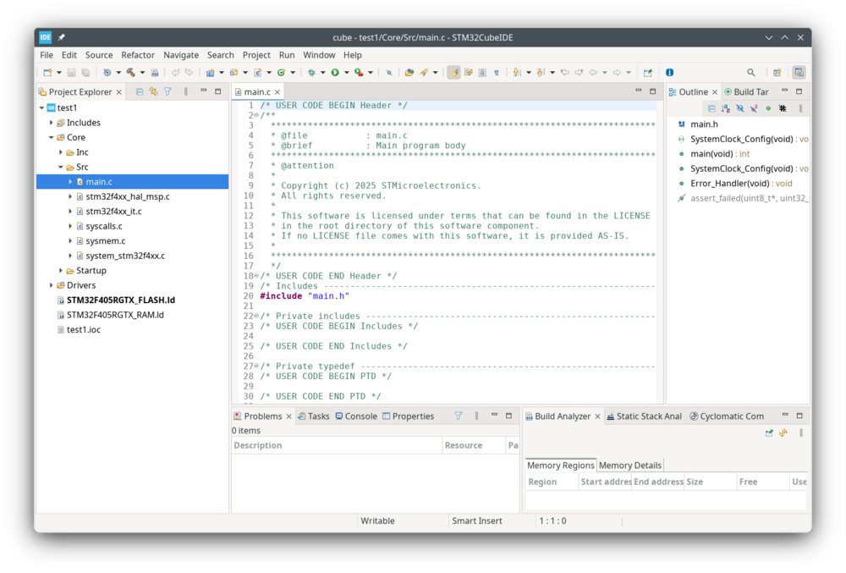The image size is (846, 573).
Task: Expand the Drivers folder
Action: [x=51, y=285]
